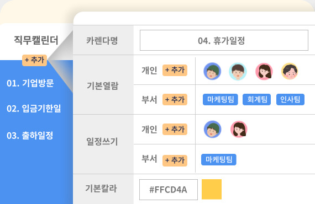Select pink girl avatar in 일정쓰기 row

tap(239, 129)
